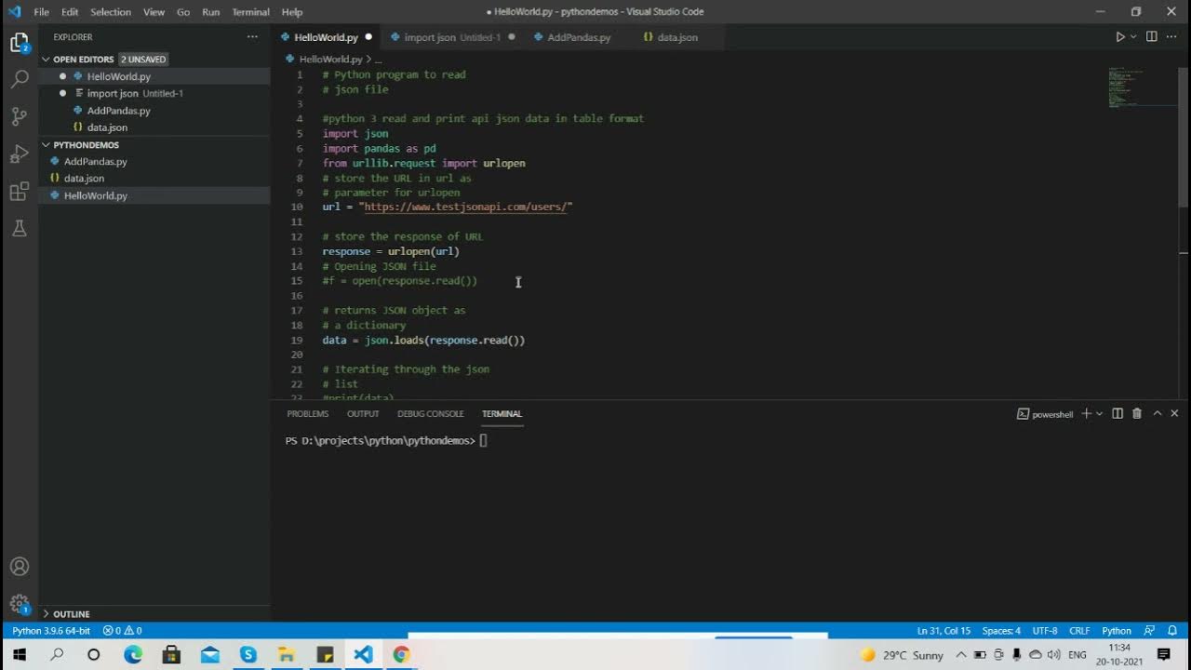Click the 2 UNSAVED badge in Open Editors
This screenshot has height=670, width=1191.
pyautogui.click(x=143, y=60)
